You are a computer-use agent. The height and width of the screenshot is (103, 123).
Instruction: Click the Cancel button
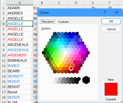click(x=111, y=29)
